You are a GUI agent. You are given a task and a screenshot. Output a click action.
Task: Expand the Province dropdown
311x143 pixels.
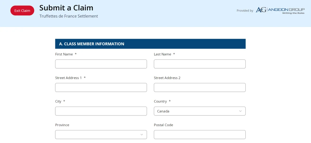click(x=101, y=134)
